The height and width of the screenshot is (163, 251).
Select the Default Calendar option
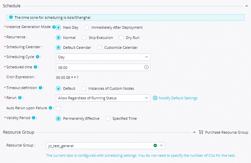59,48
